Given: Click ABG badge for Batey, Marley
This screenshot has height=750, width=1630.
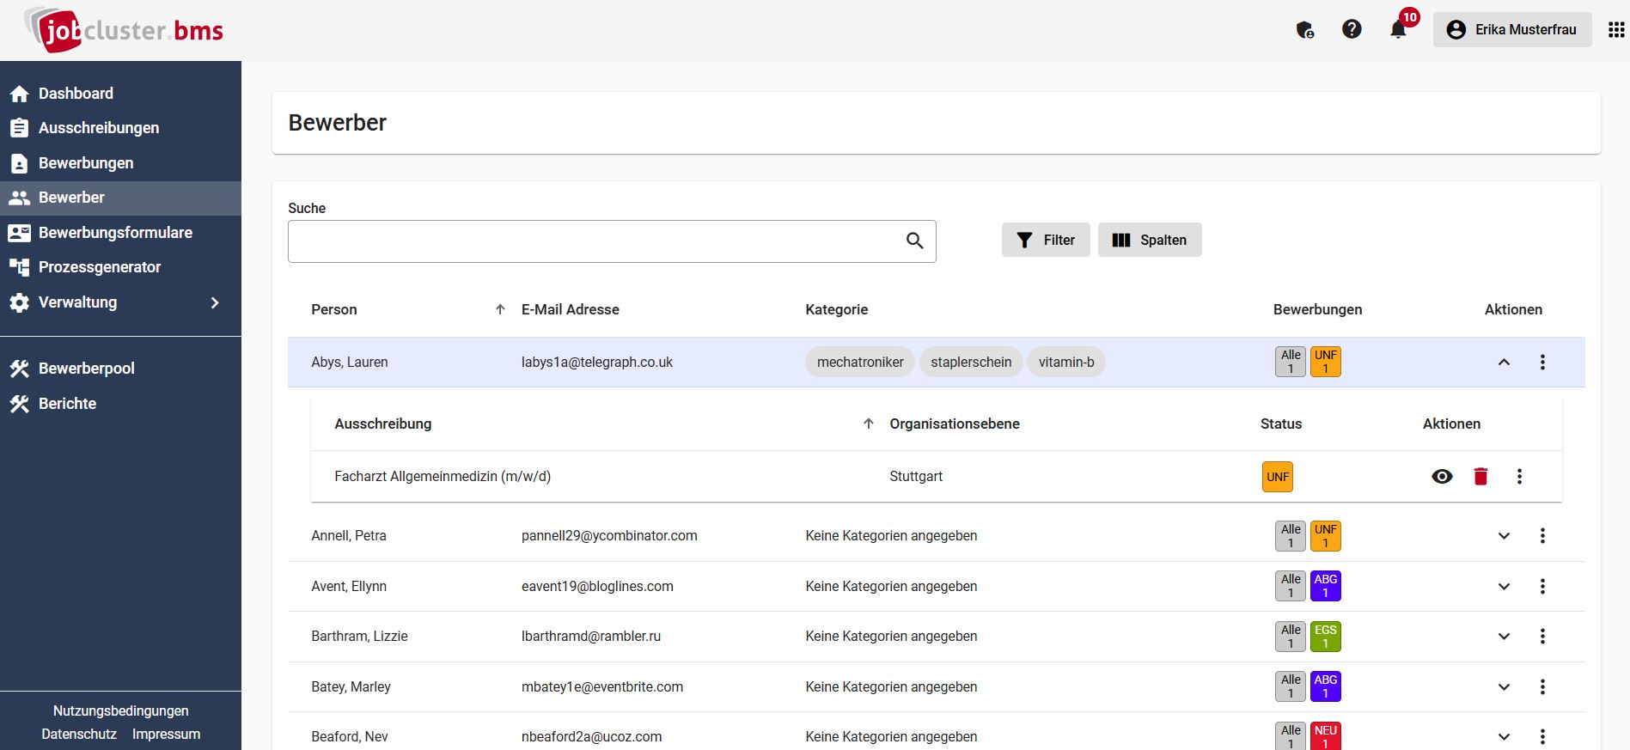Looking at the screenshot, I should point(1326,686).
